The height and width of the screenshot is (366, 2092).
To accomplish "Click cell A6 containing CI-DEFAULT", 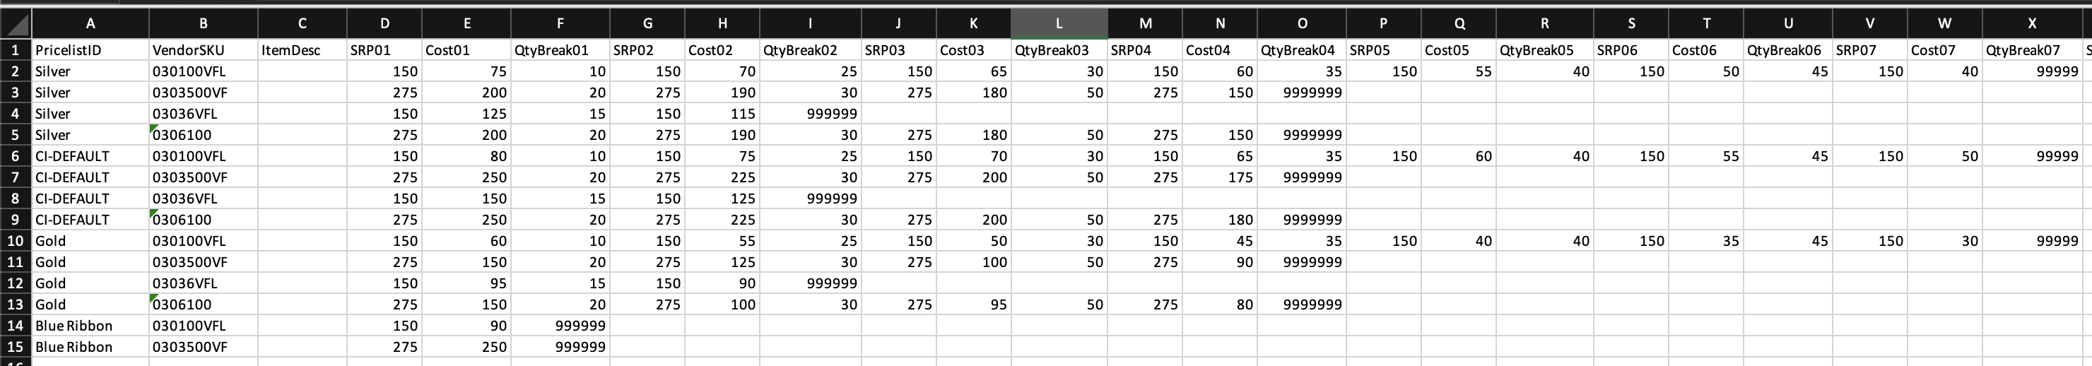I will click(90, 157).
